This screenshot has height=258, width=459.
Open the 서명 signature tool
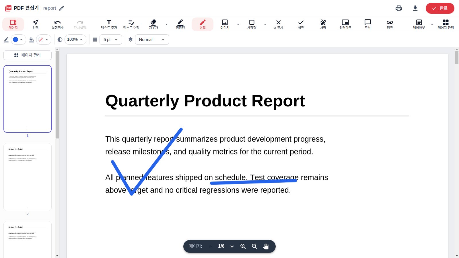pos(323,24)
